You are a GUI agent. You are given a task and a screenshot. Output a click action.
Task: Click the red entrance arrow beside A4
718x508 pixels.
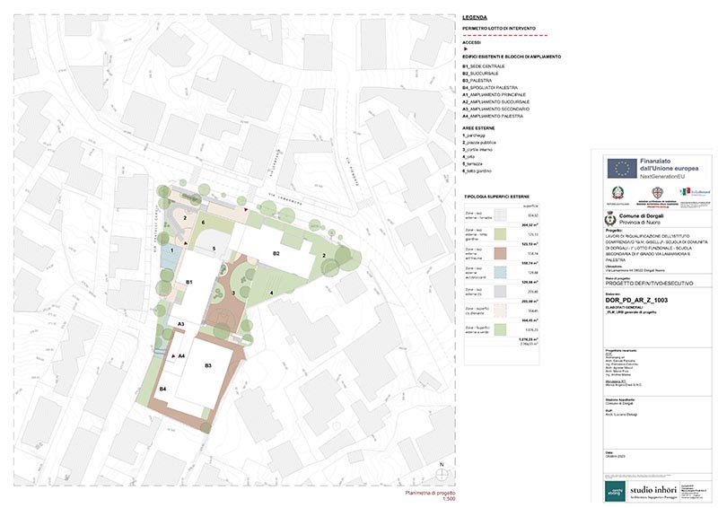coord(171,355)
